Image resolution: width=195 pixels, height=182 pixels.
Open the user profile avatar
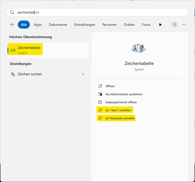coord(174,25)
